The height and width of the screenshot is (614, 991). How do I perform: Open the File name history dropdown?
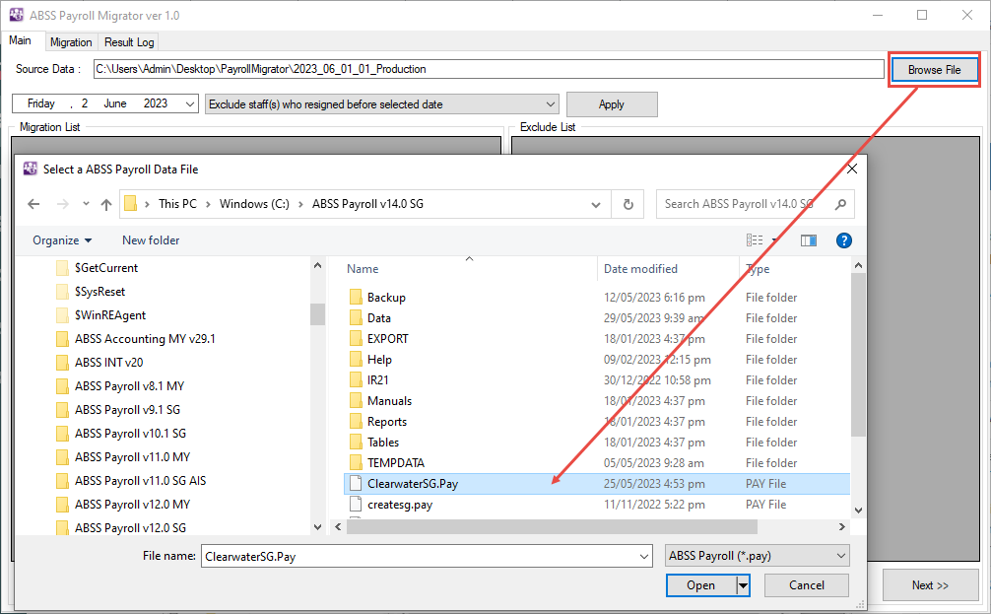pyautogui.click(x=644, y=557)
